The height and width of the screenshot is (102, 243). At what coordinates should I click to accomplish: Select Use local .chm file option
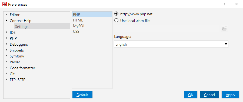click(116, 20)
